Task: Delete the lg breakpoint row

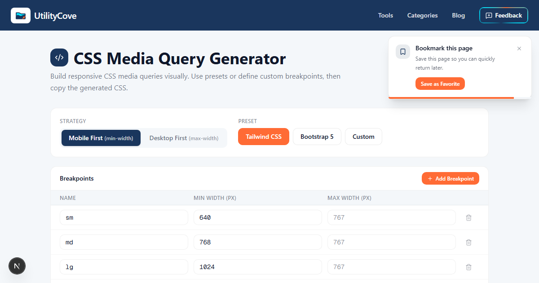Action: coord(468,267)
